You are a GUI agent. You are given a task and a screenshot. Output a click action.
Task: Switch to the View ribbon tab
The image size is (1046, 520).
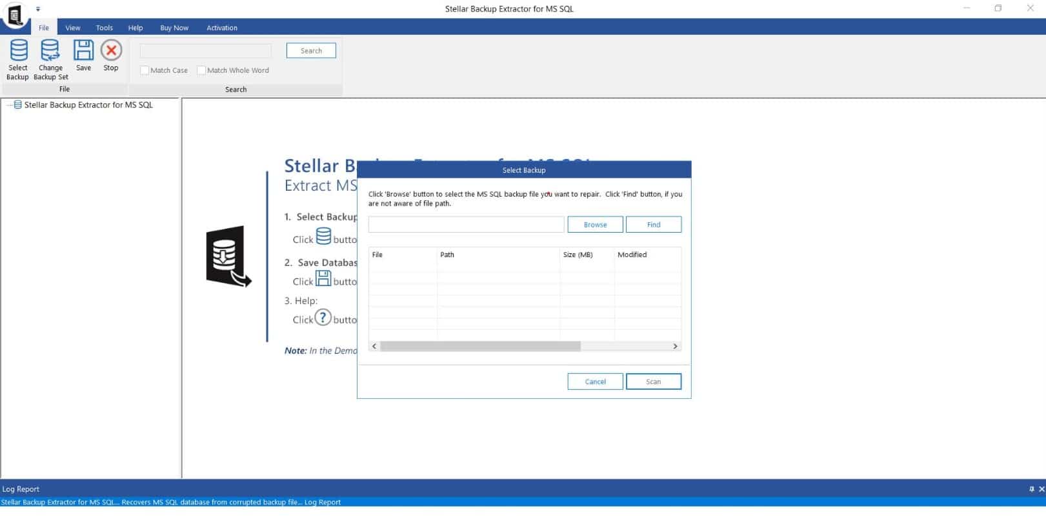73,28
